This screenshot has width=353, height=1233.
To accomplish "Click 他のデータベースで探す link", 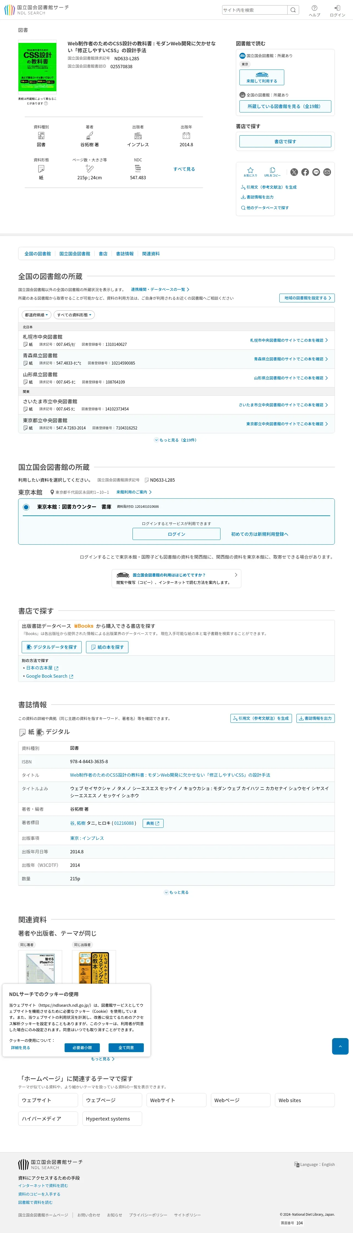I will [x=265, y=208].
